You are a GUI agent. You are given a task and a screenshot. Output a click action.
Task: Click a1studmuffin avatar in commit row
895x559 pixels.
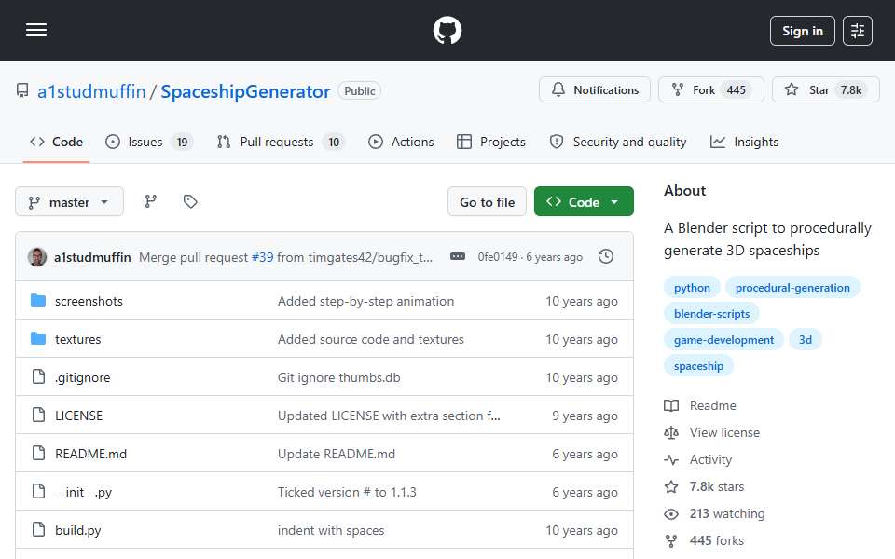[x=37, y=257]
